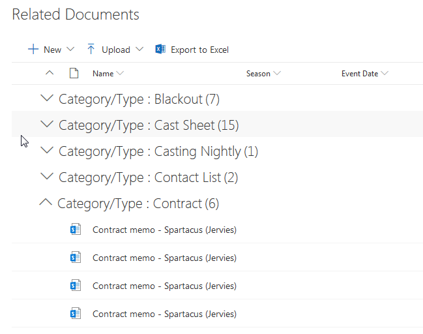
Task: Expand the Cast Sheet category group
Action: point(46,124)
